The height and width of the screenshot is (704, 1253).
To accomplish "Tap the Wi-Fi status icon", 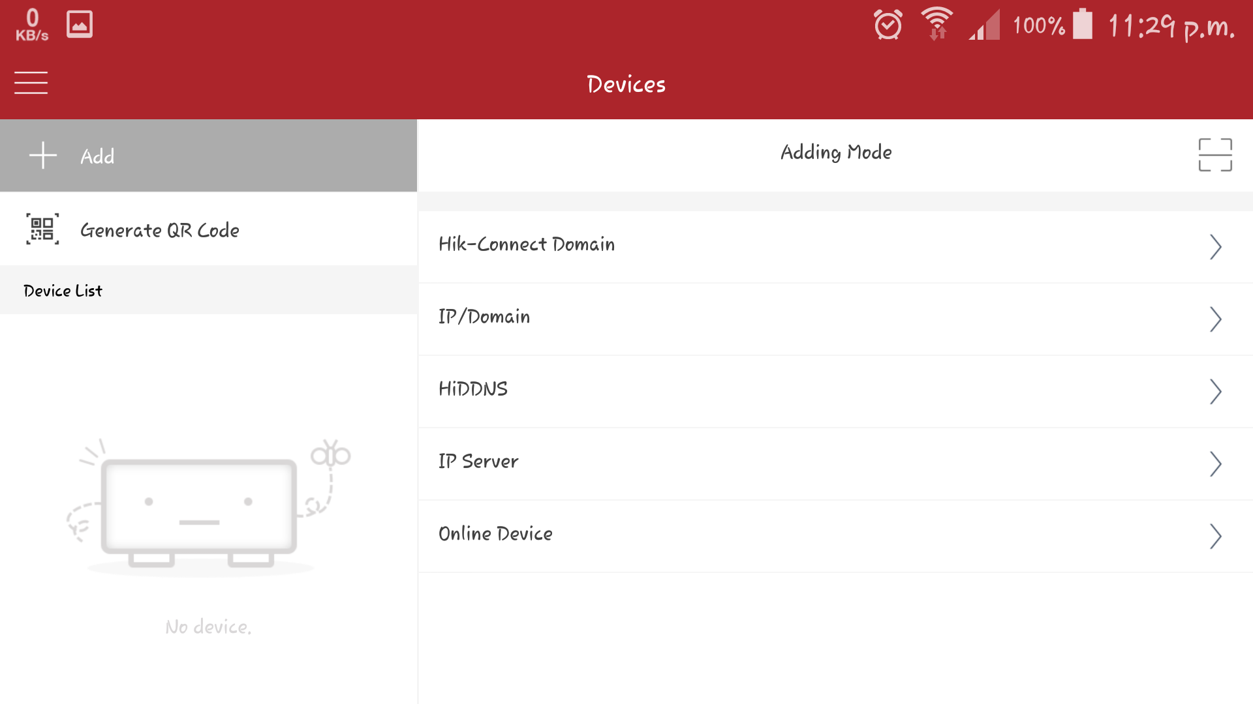I will 936,24.
